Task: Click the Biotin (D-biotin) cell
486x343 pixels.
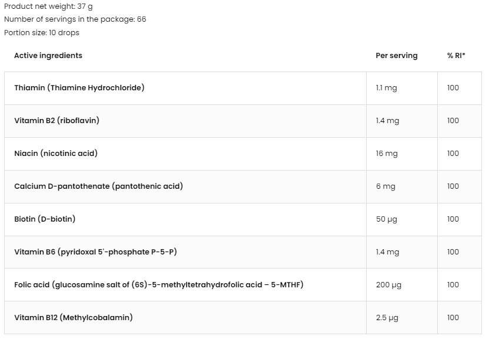Action: 185,219
